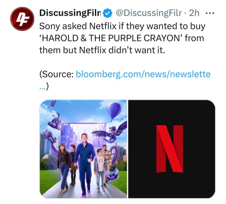Click the small purple fuzzy creature
Viewport: 226px width, 204px height.
click(x=113, y=175)
